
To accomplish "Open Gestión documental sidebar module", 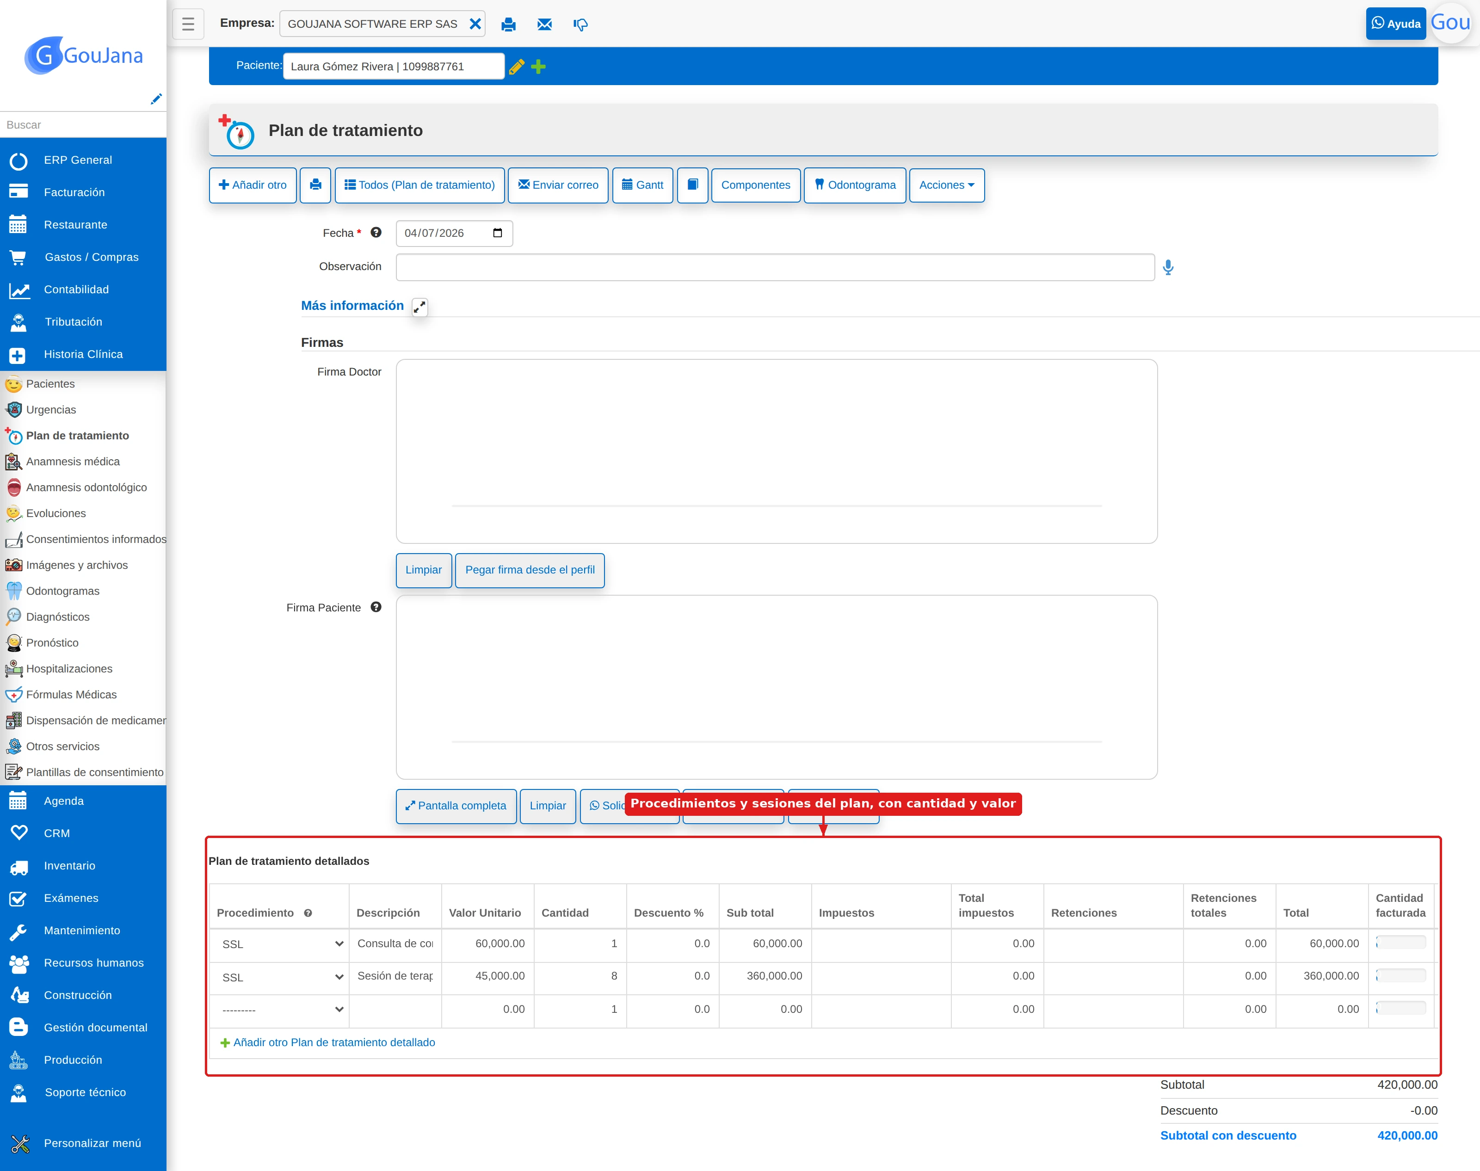I will (x=83, y=1027).
